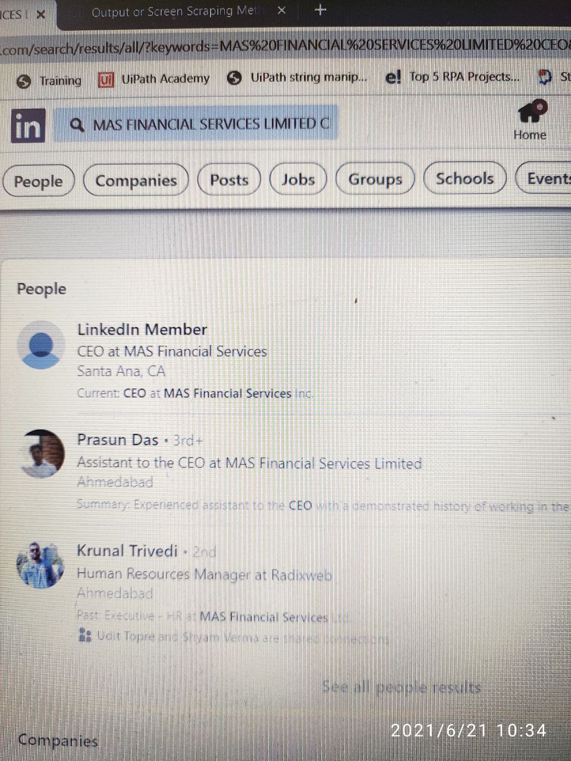Filter results by Companies
Screen dimensions: 571x761
tap(136, 180)
